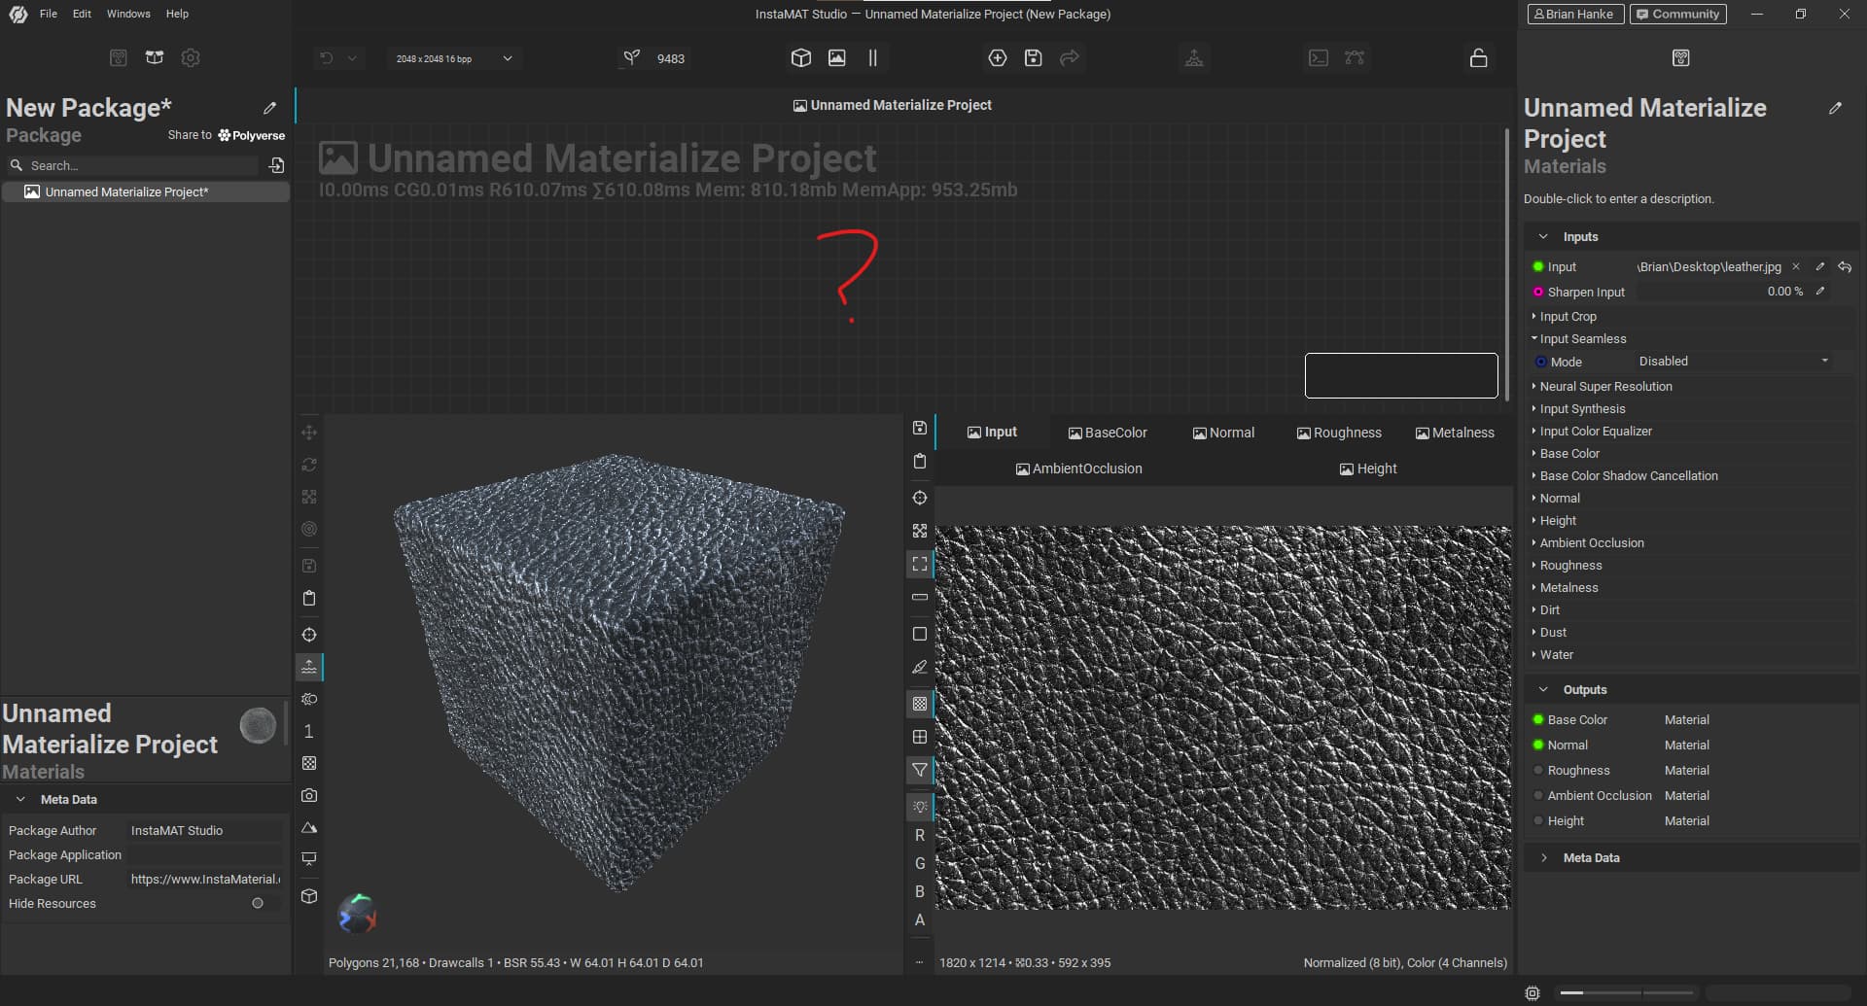The height and width of the screenshot is (1006, 1867).
Task: Toggle the Hide Resources switch
Action: tap(258, 903)
